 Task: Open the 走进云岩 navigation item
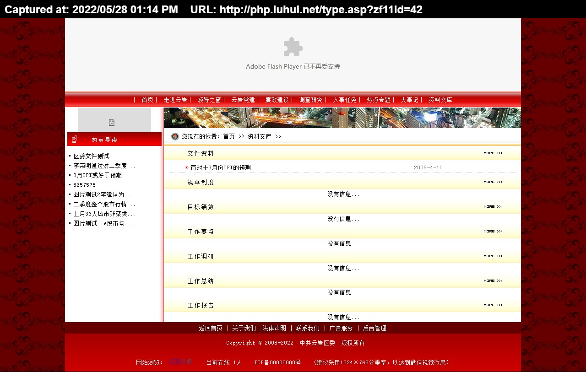point(175,100)
